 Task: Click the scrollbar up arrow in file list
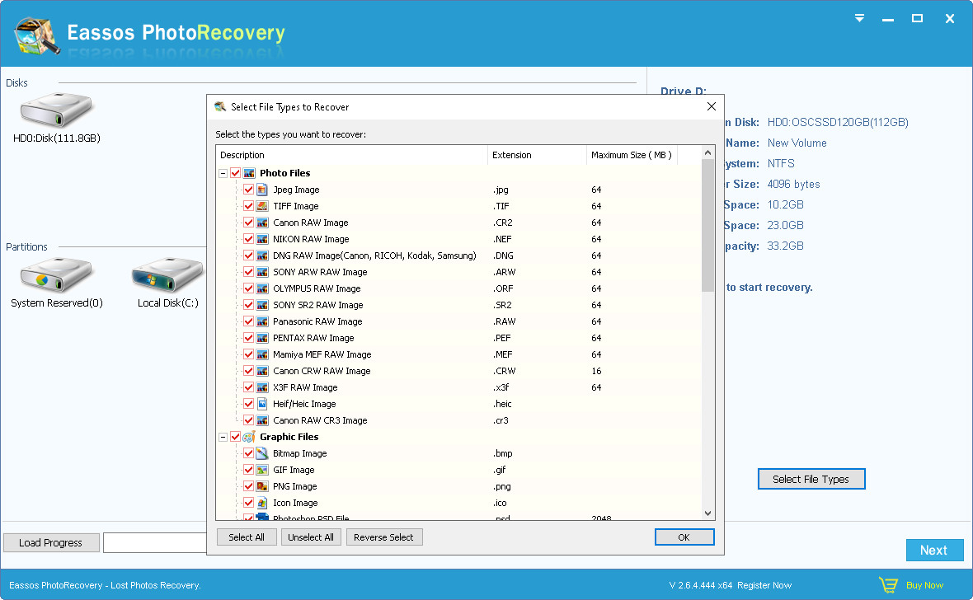[707, 152]
